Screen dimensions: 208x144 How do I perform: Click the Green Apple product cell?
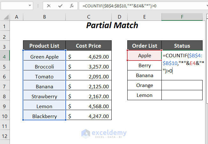point(44,57)
